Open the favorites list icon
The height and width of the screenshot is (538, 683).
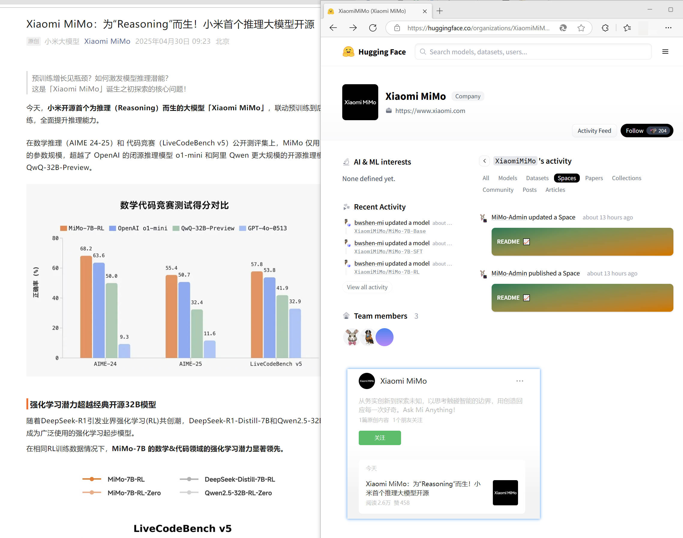[627, 28]
